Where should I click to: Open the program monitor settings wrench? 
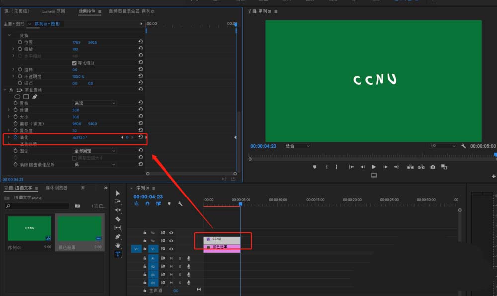[463, 146]
